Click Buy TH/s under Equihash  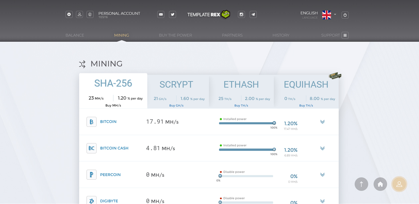306,105
